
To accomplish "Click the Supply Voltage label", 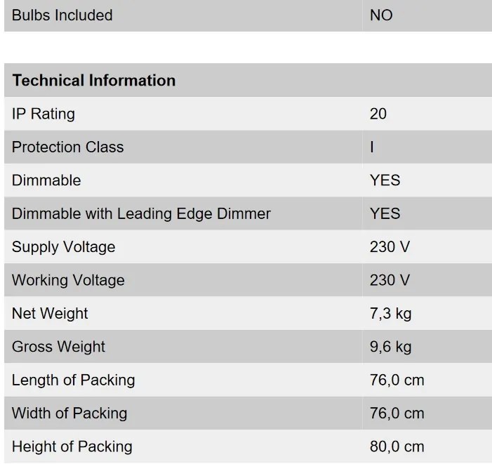I will pyautogui.click(x=63, y=247).
